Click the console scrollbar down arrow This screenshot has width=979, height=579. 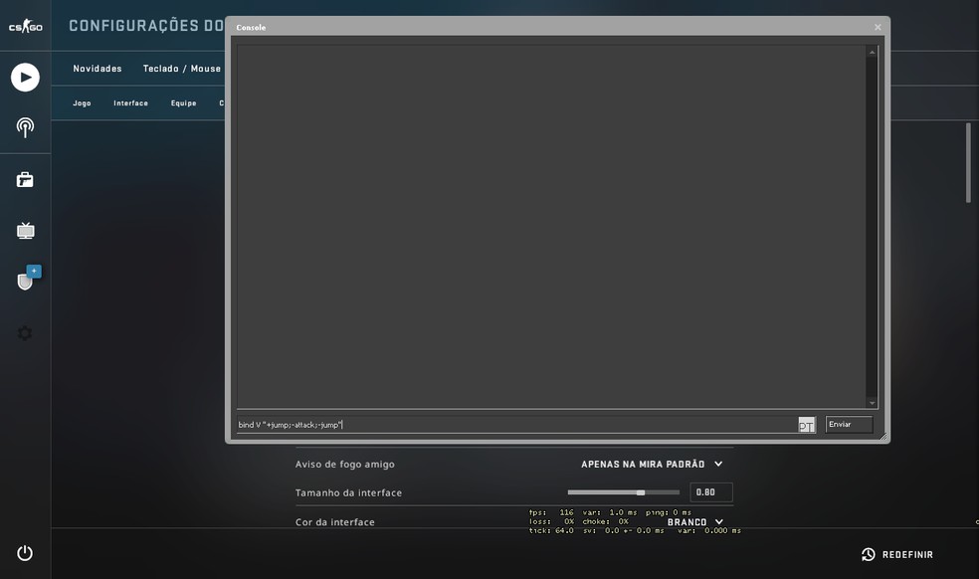click(873, 403)
